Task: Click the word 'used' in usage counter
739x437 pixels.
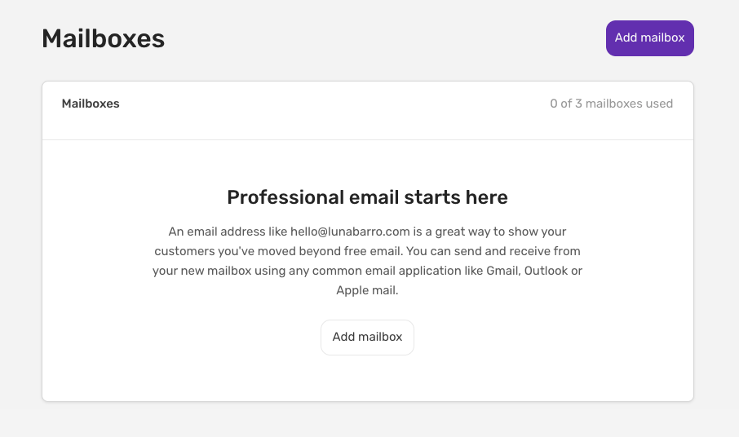Action: [x=659, y=104]
